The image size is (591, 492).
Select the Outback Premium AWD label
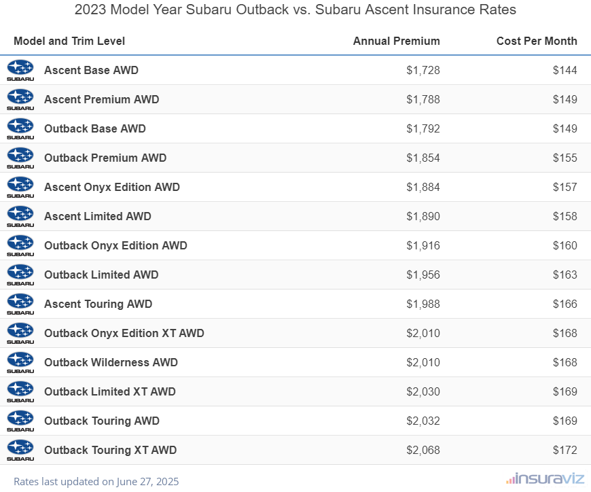click(105, 158)
